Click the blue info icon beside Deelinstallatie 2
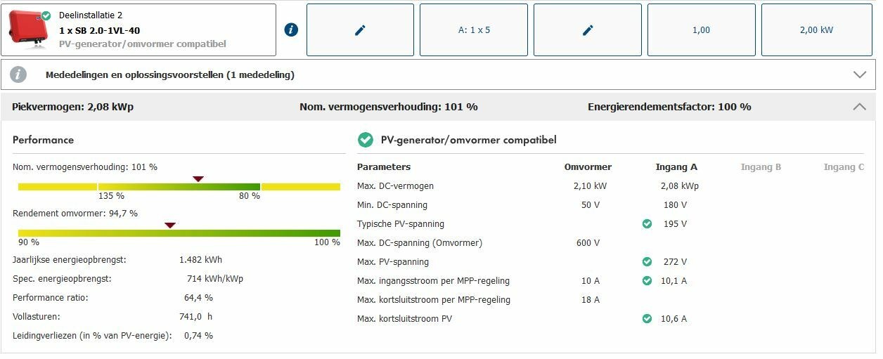The width and height of the screenshot is (883, 359). [x=291, y=30]
